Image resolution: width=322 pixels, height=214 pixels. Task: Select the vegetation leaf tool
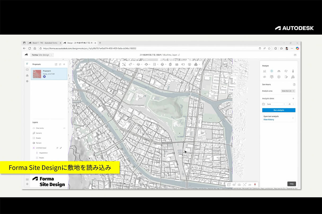pyautogui.click(x=170, y=64)
